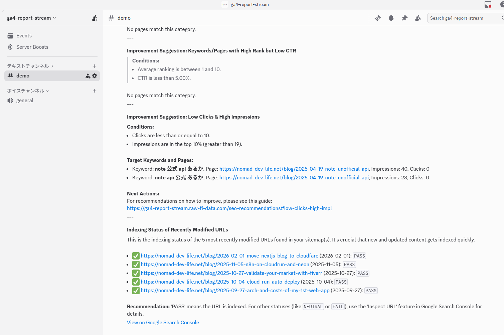Open the cloud-run-auto-deploy link
504x335 pixels.
click(x=220, y=282)
